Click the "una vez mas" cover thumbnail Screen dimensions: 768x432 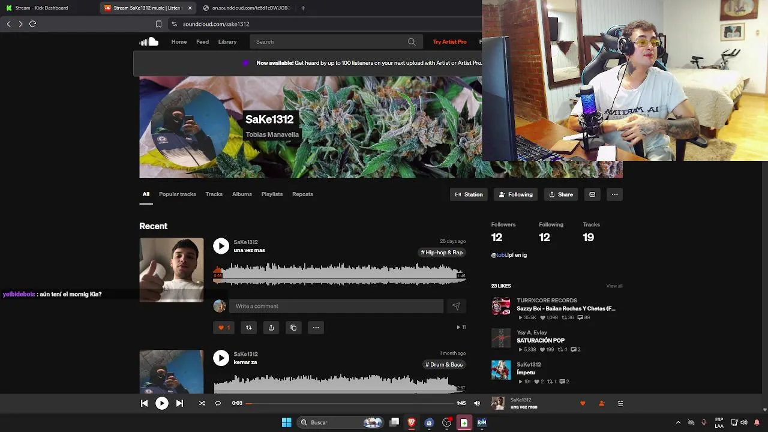click(x=172, y=270)
